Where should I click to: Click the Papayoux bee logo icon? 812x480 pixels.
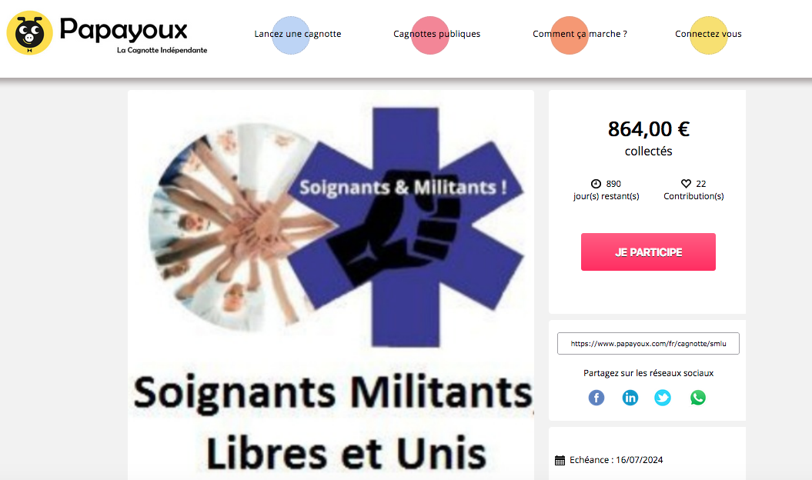click(x=29, y=32)
